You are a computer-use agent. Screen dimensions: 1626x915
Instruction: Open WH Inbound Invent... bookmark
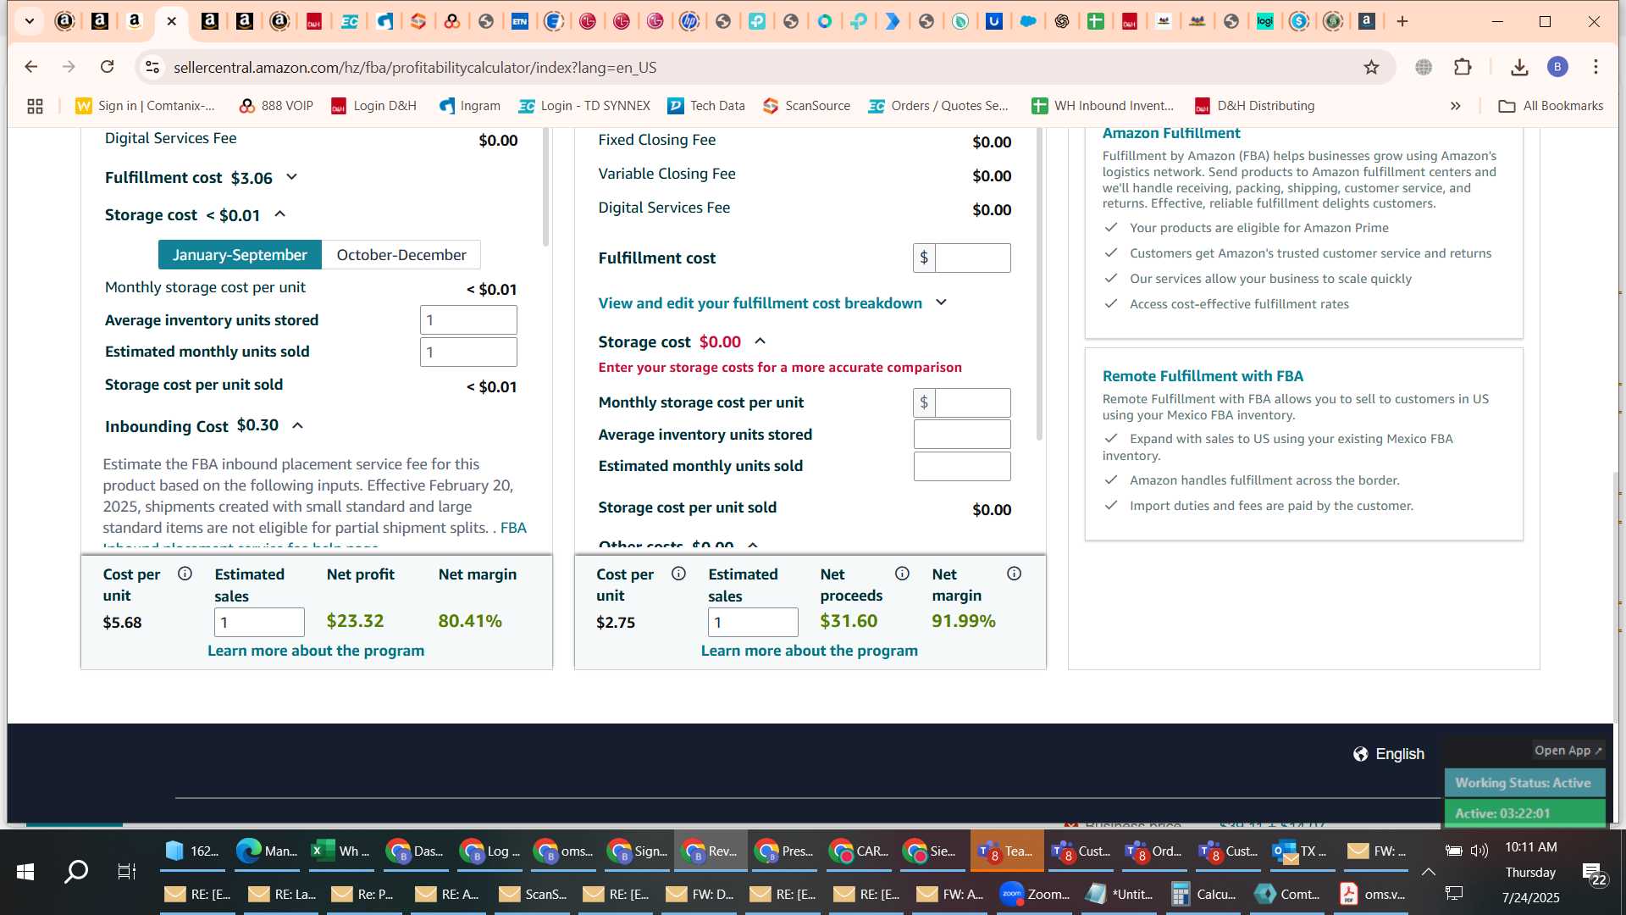[x=1103, y=106]
